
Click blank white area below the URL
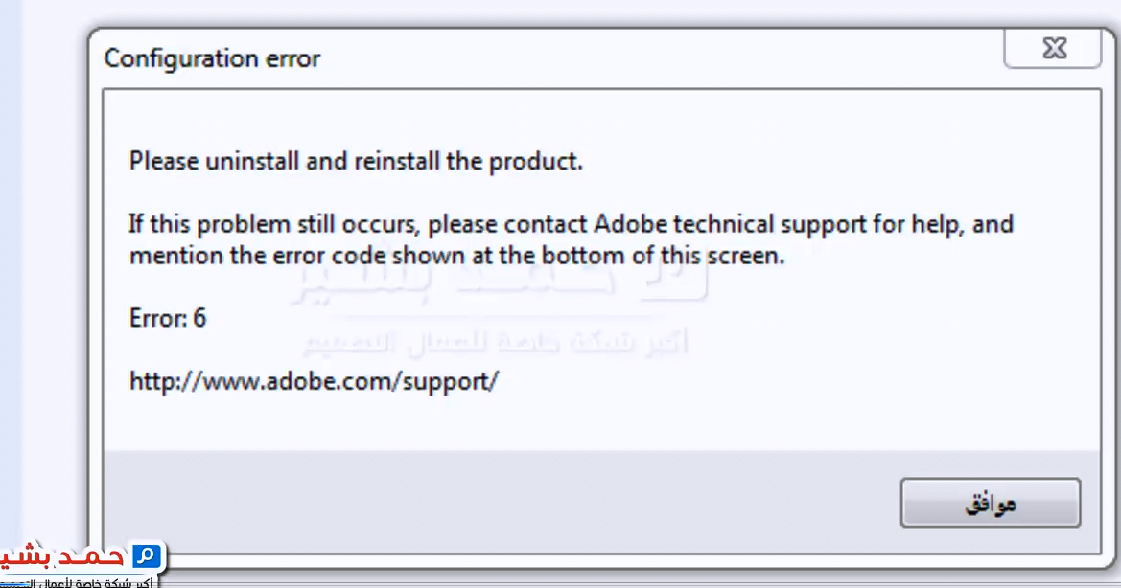coord(575,421)
